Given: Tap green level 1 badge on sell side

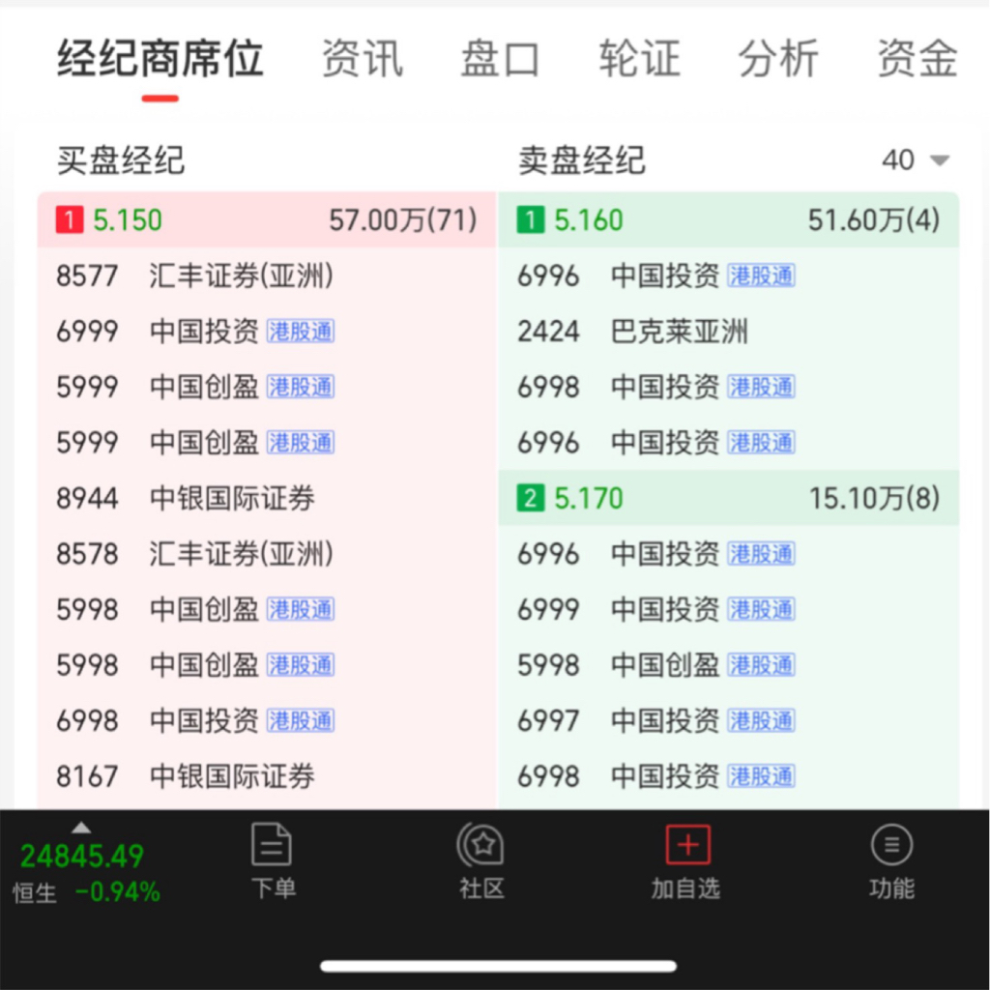Looking at the screenshot, I should pos(531,220).
